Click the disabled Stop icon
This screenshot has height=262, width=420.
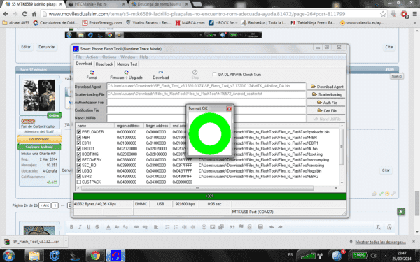tap(195, 75)
